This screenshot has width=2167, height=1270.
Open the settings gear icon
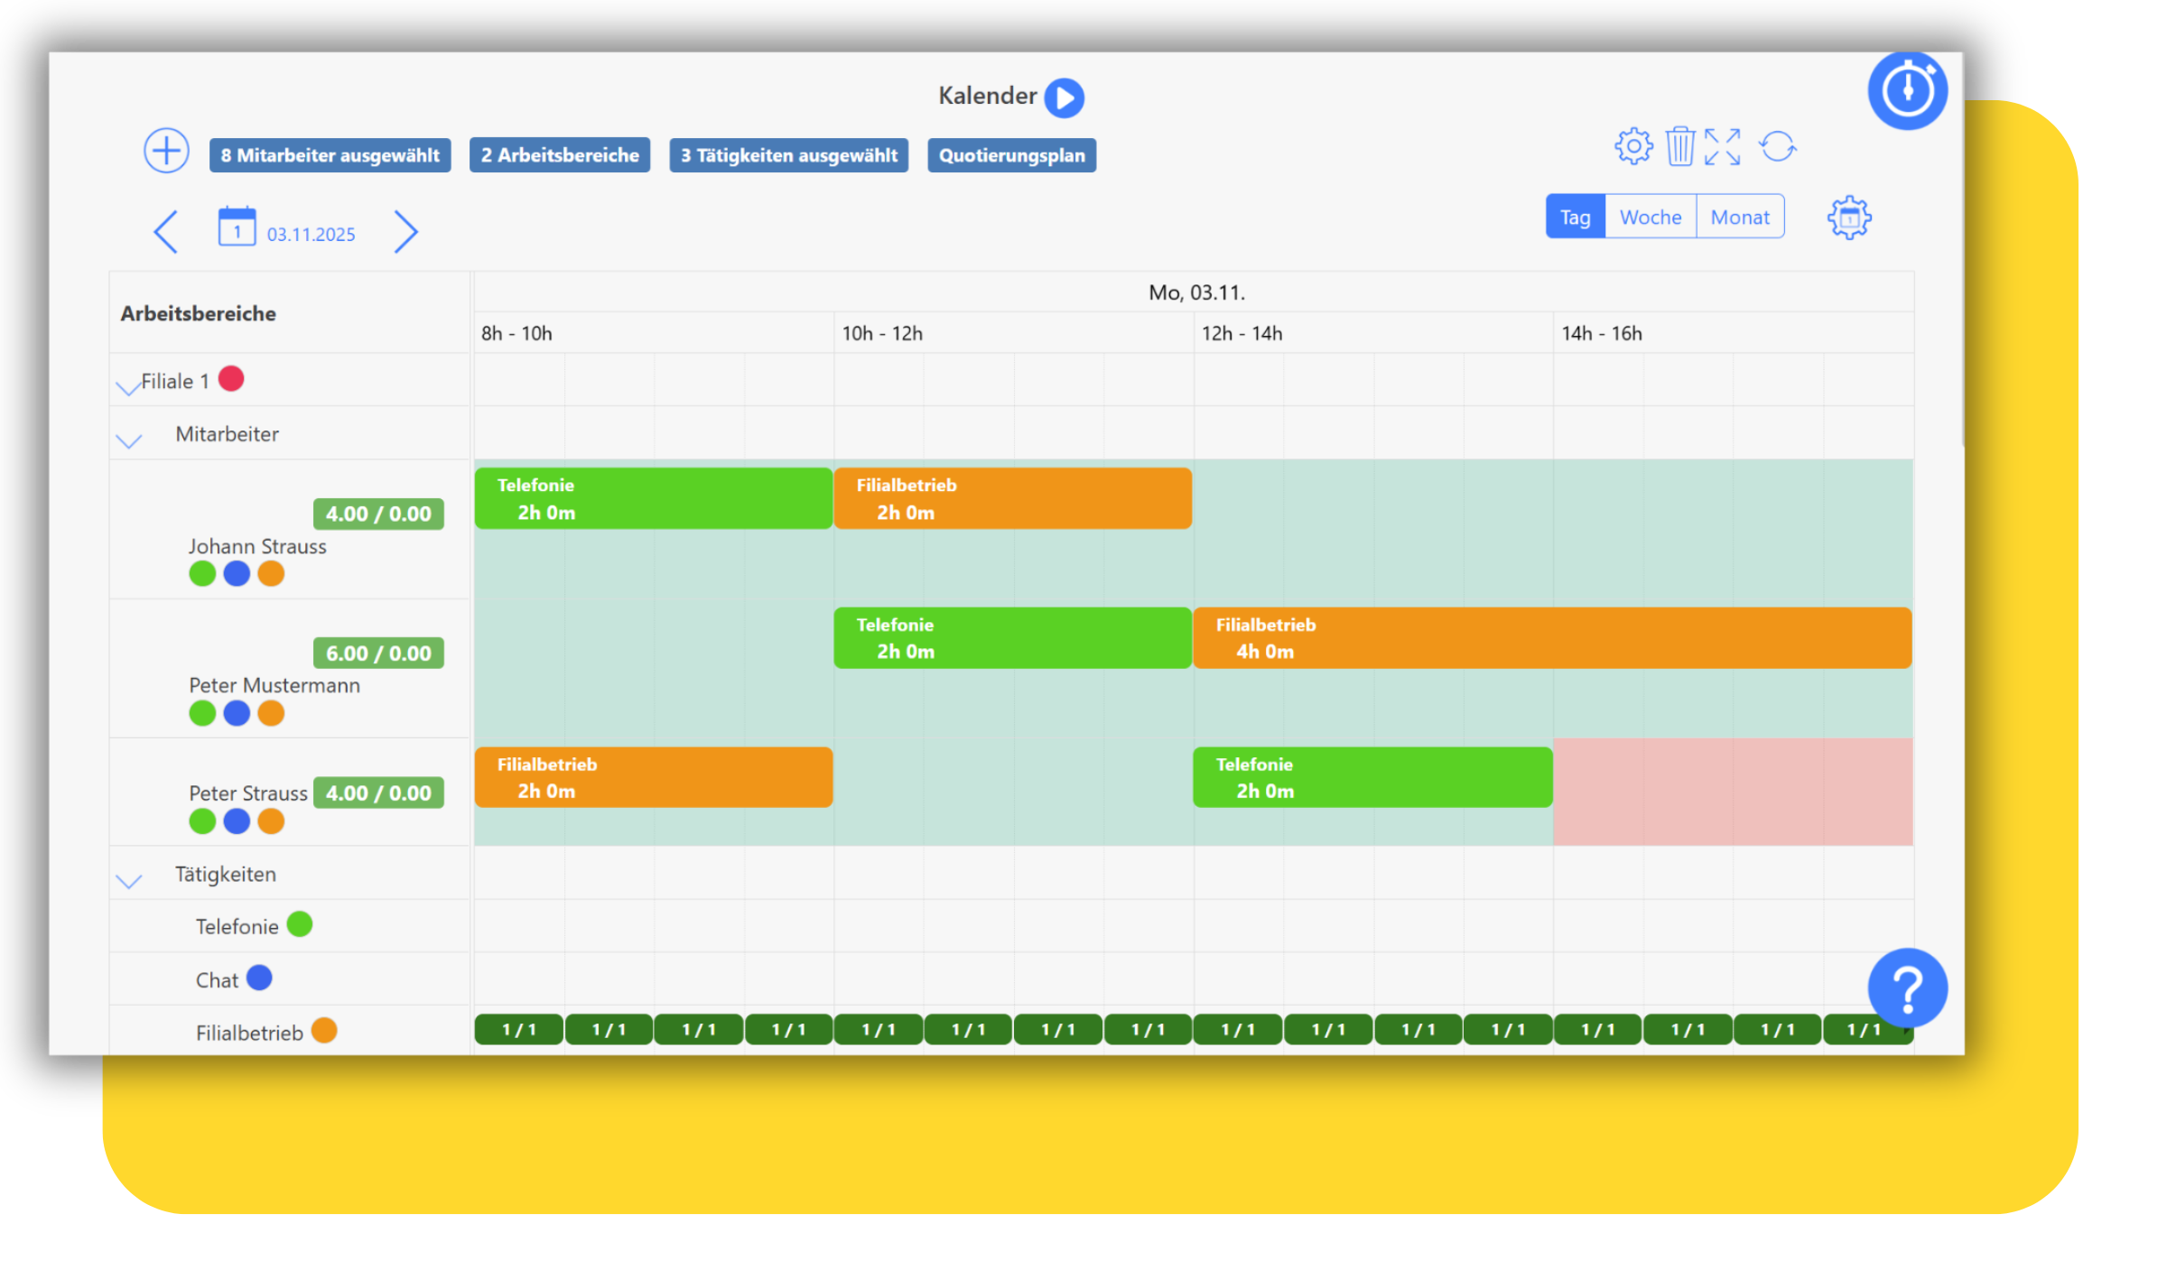coord(1633,146)
